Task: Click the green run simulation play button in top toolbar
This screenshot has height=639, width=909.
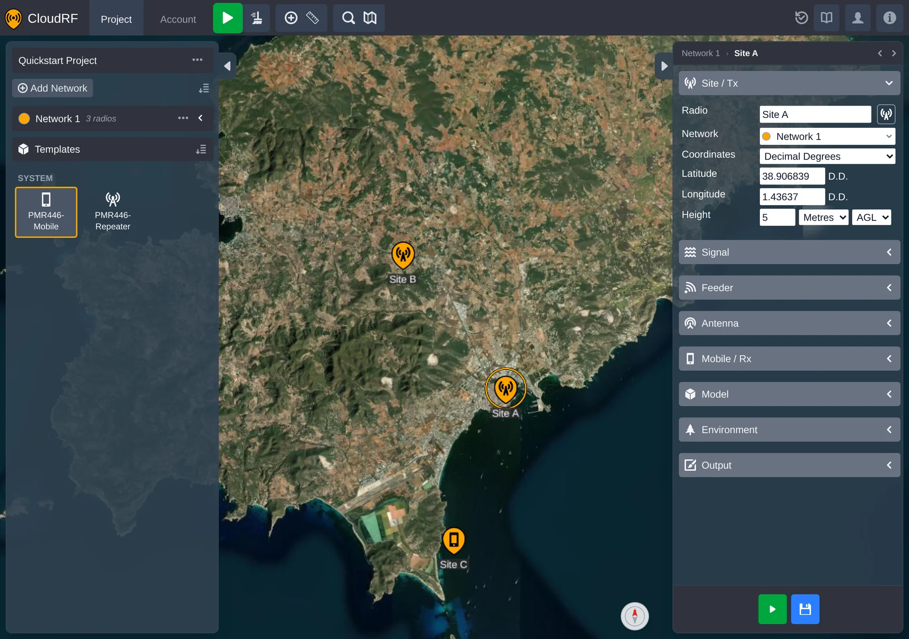Action: (x=228, y=18)
